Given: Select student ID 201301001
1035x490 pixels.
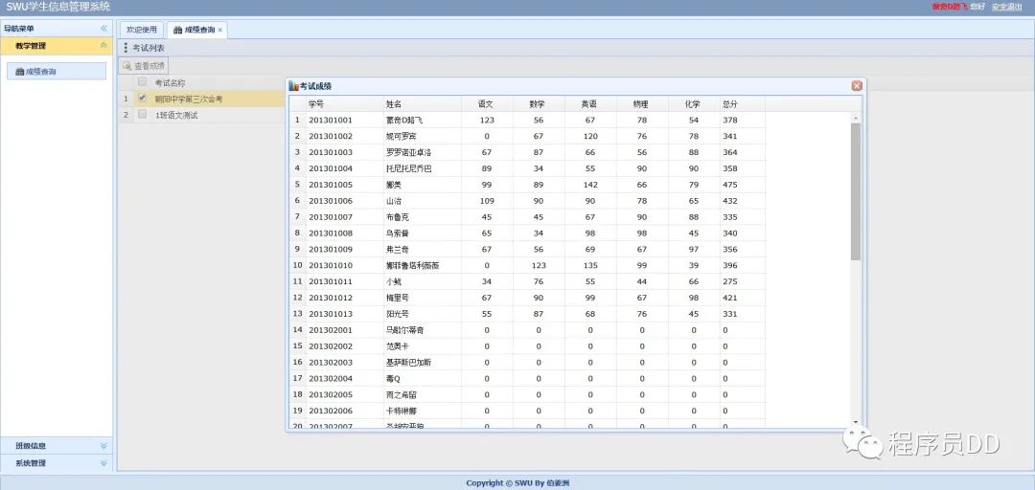Looking at the screenshot, I should point(331,120).
